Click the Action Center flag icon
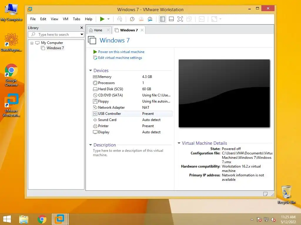This screenshot has width=301, height=225. point(259,219)
